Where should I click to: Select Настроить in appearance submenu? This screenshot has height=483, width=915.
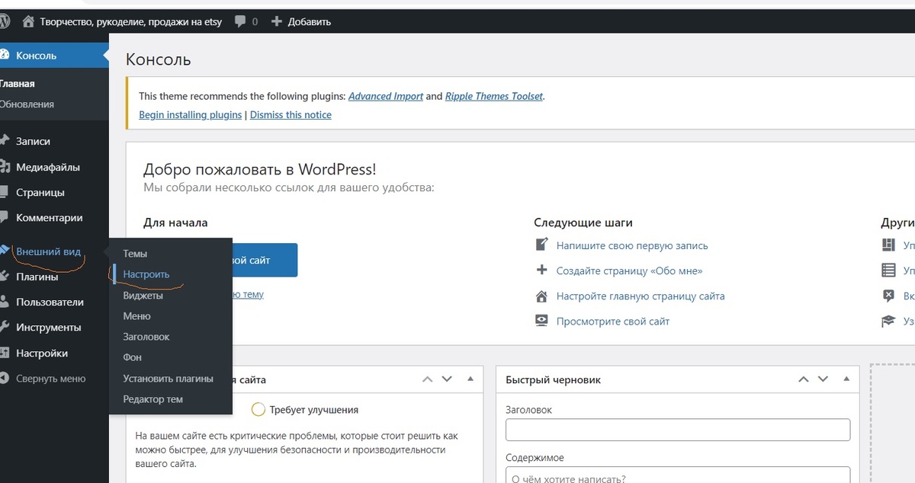146,274
